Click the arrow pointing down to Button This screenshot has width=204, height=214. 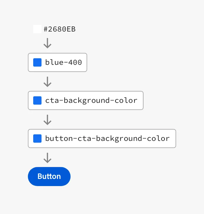pos(47,158)
